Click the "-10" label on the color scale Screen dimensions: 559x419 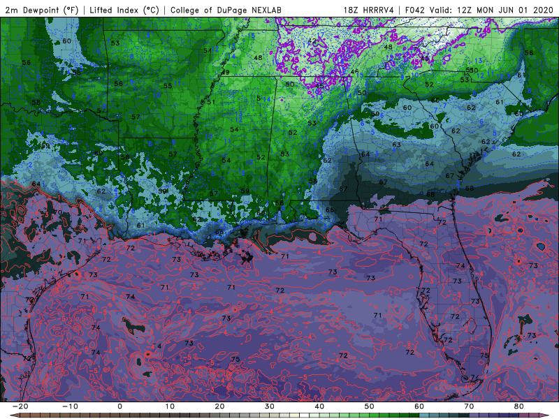point(70,406)
